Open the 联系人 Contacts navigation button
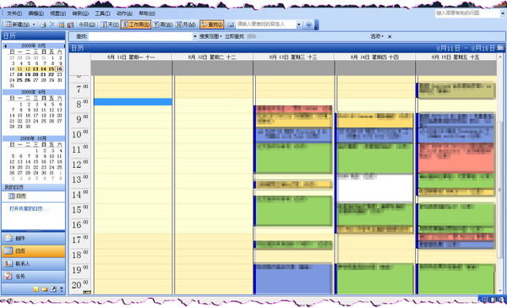507x308 pixels. tap(33, 264)
